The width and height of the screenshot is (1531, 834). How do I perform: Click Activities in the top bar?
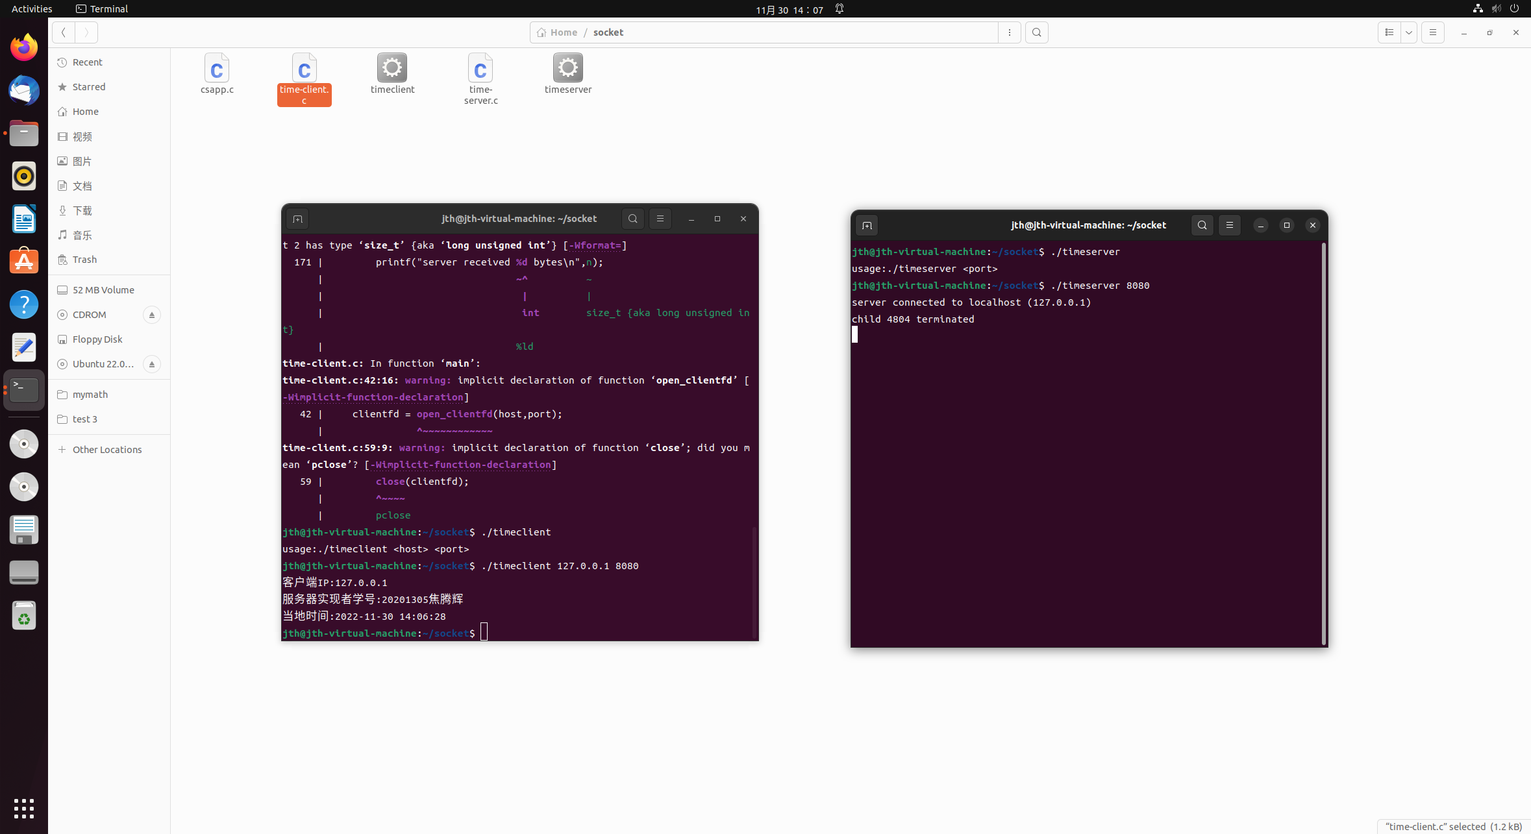(32, 9)
